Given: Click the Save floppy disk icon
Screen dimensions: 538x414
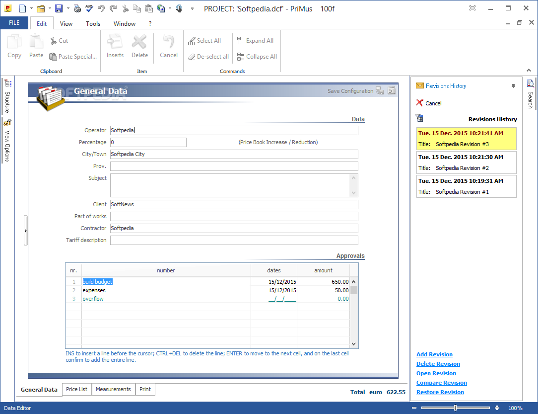Looking at the screenshot, I should [59, 8].
